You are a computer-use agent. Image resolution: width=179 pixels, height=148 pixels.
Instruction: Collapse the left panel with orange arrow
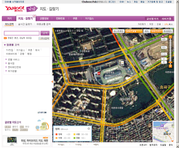tap(52, 81)
